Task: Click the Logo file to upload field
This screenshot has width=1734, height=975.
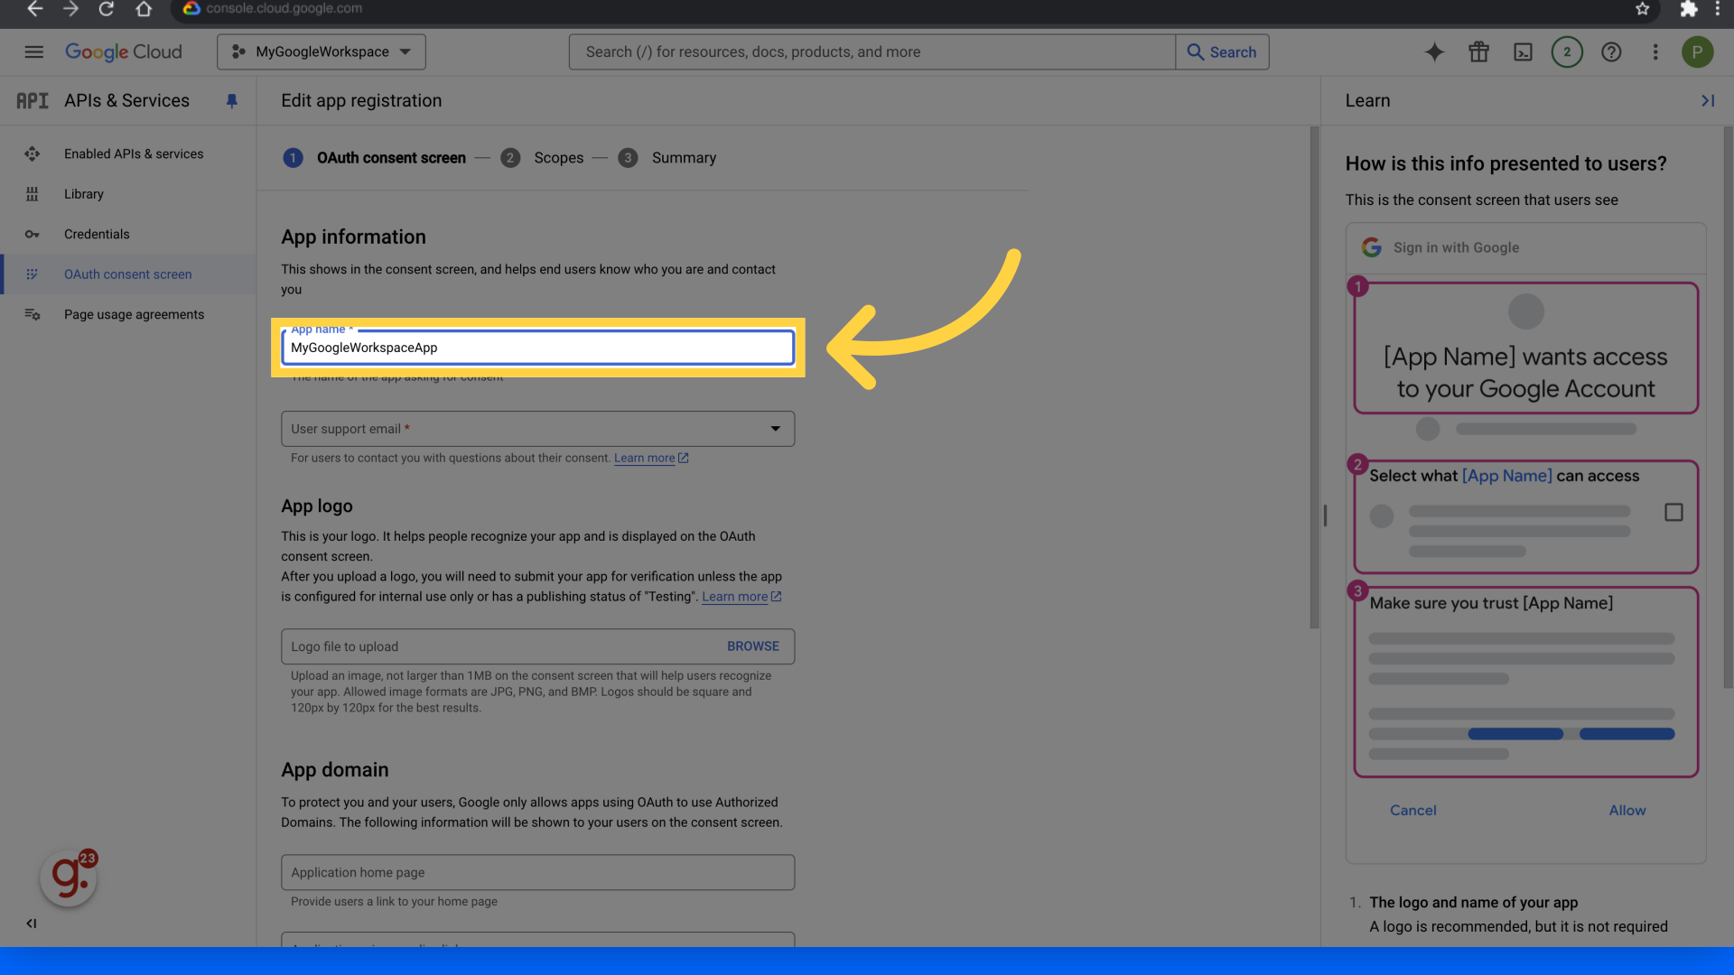Action: (537, 646)
